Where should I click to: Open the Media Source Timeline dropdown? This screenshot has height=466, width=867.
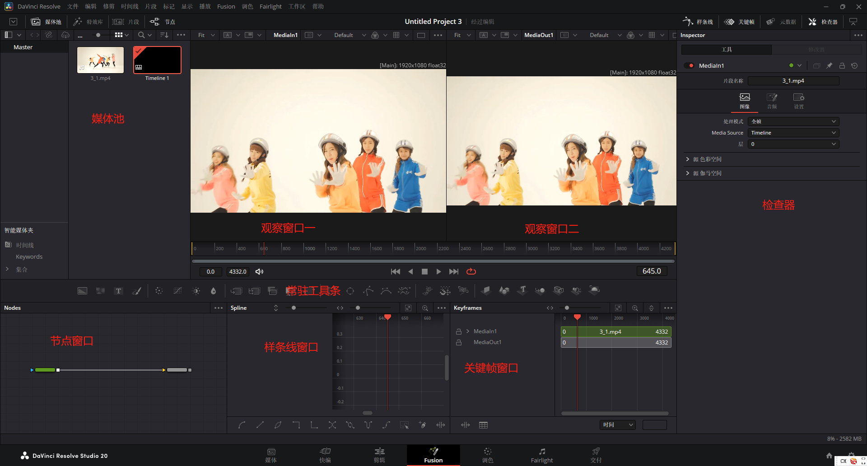click(793, 133)
